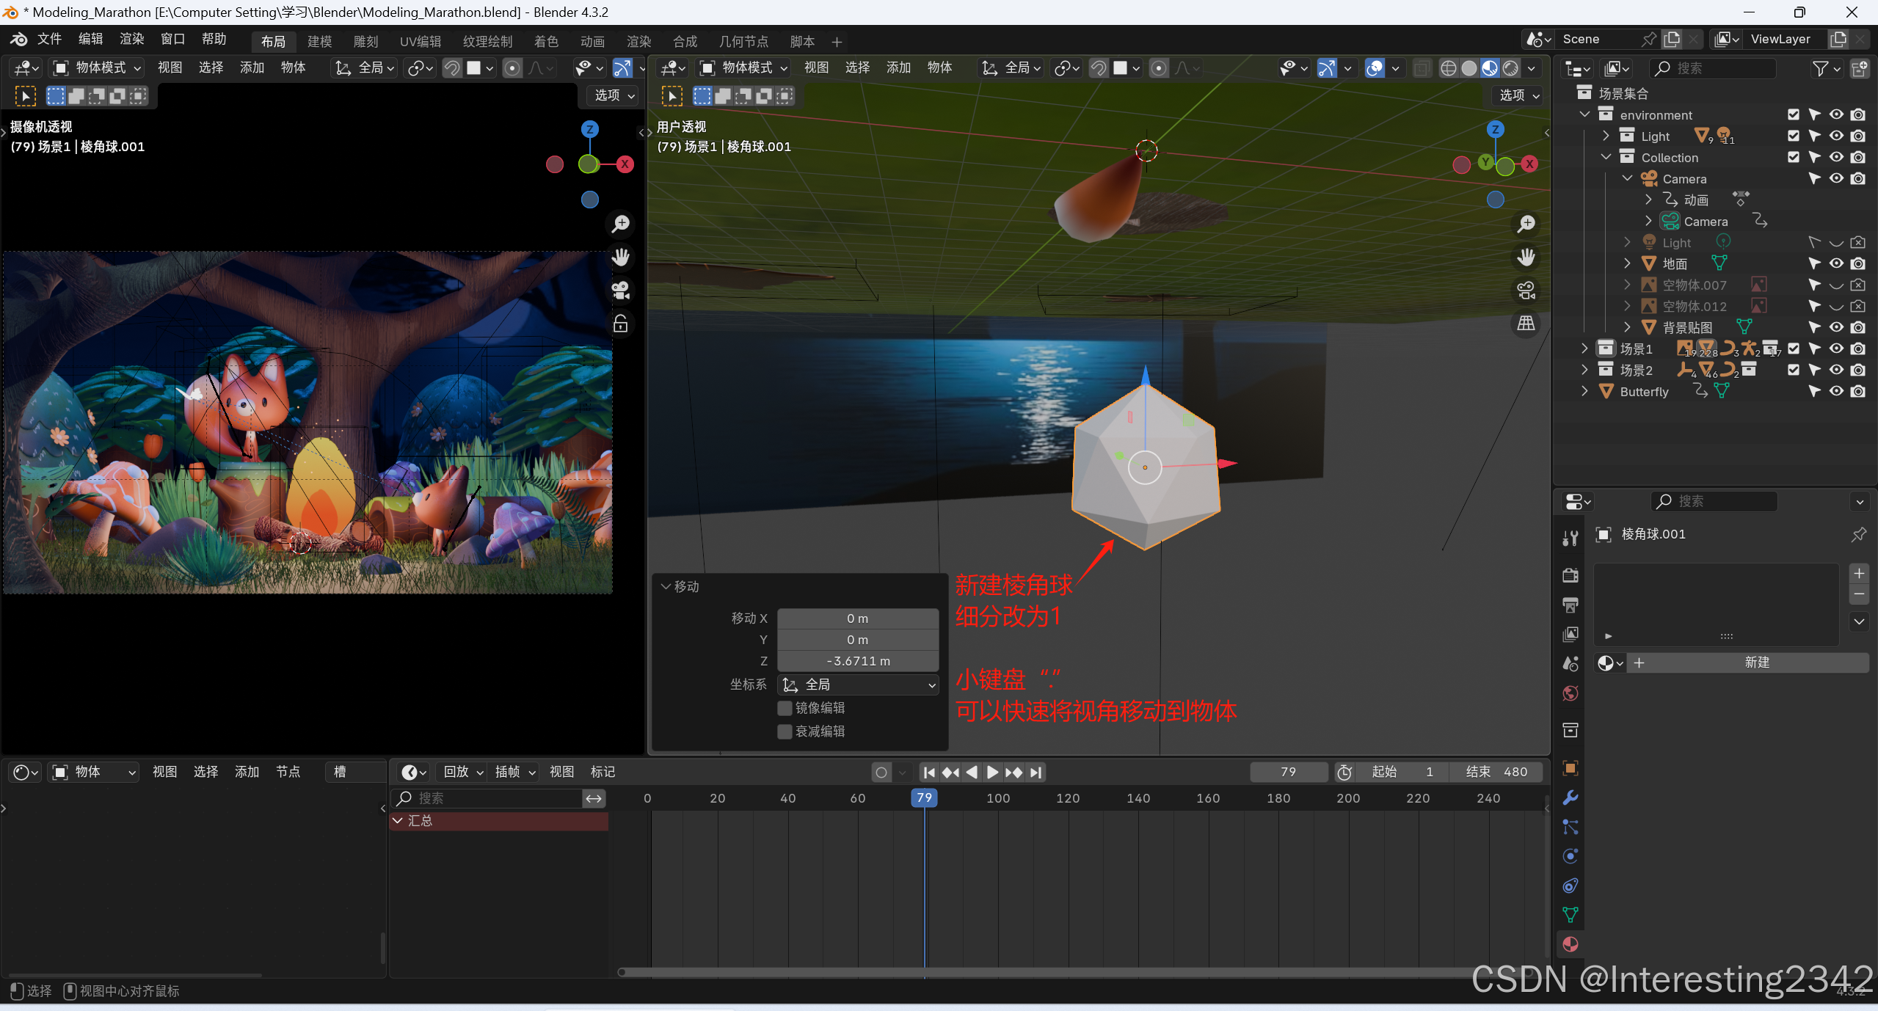Hide 地面 object with eye icon
The width and height of the screenshot is (1878, 1011).
[x=1836, y=263]
